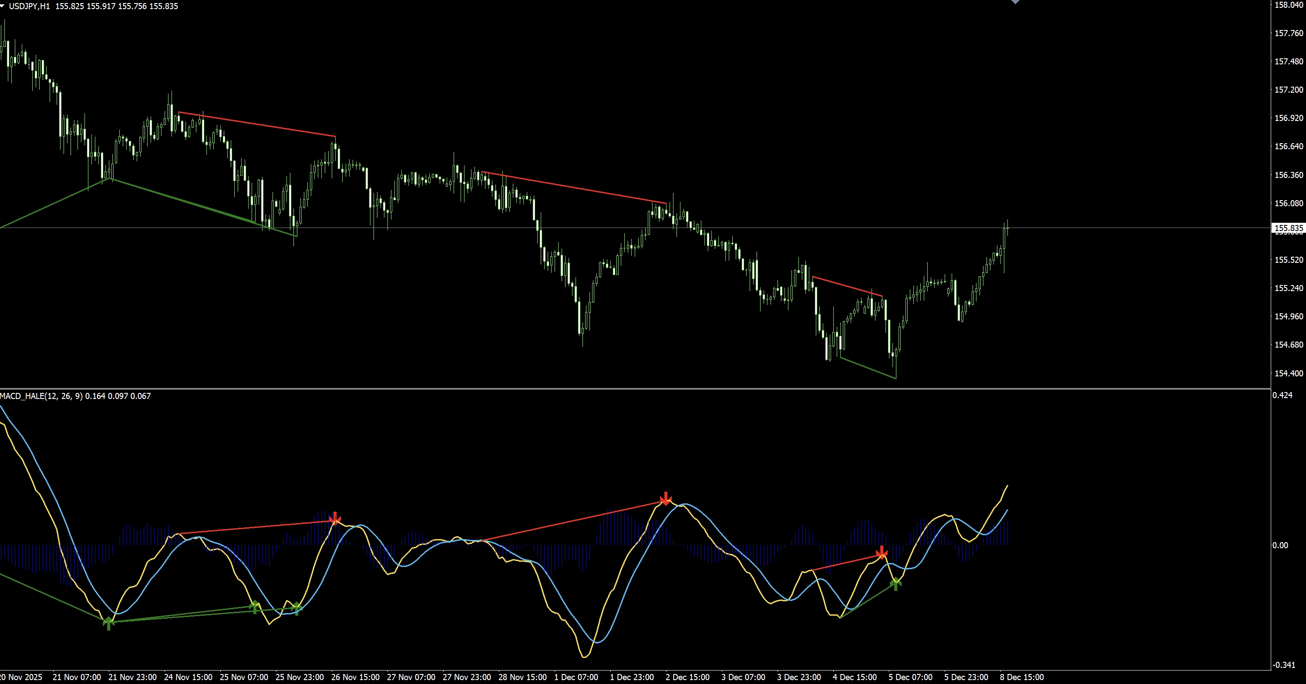Click the MACD_HALE(12, 26, 9) indicator label
This screenshot has width=1306, height=684.
[x=41, y=396]
